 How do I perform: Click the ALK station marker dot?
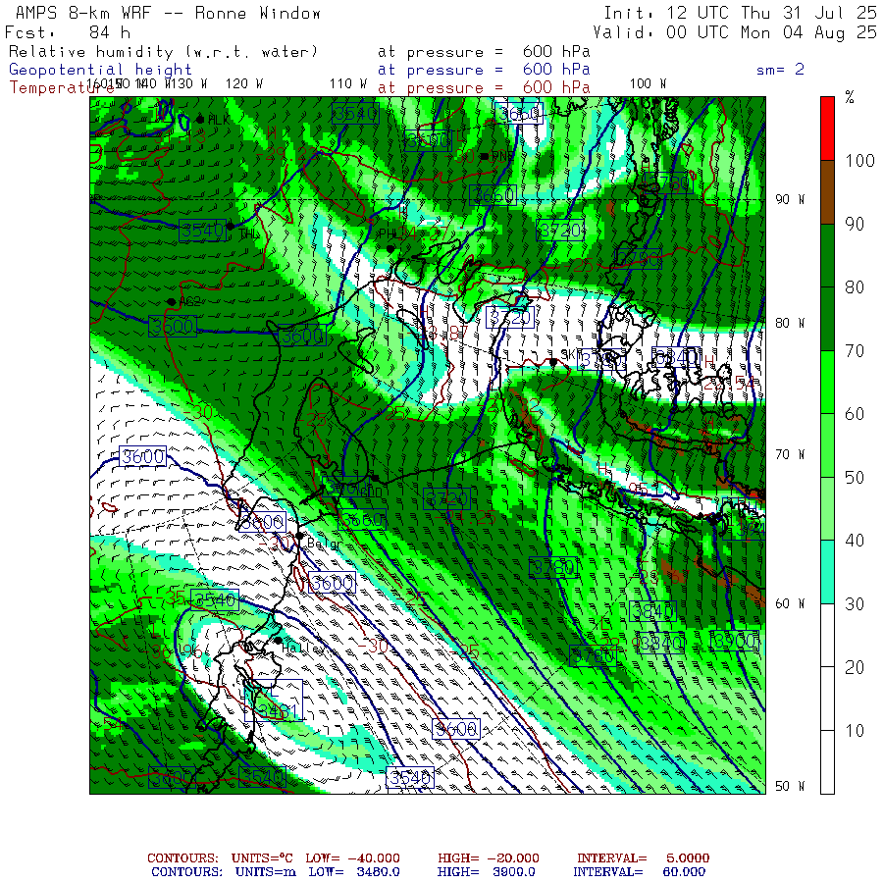tap(200, 120)
